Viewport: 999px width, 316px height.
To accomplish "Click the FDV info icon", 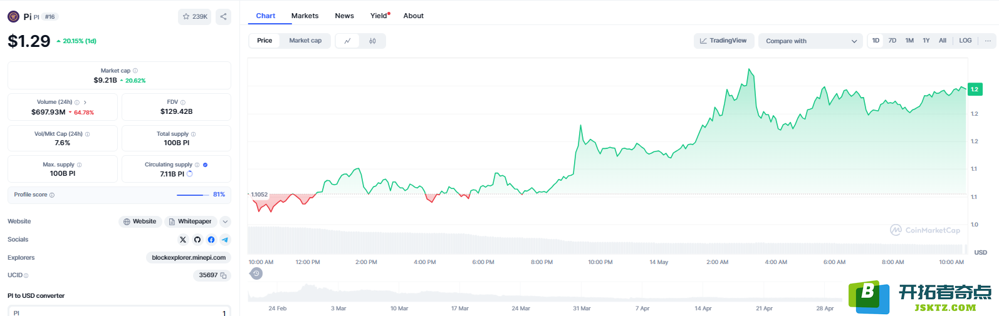I will click(183, 102).
